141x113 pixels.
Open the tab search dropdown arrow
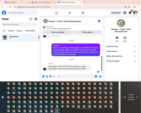[2, 2]
